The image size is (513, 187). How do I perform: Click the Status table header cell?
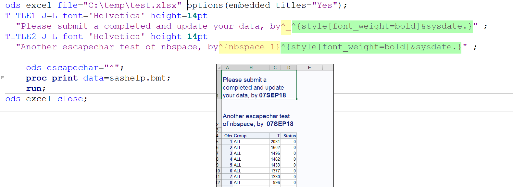coord(289,136)
